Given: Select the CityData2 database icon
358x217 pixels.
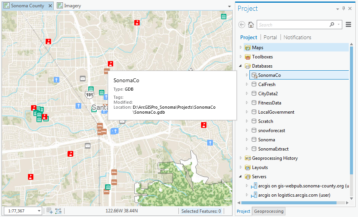Looking at the screenshot, I should pos(254,93).
